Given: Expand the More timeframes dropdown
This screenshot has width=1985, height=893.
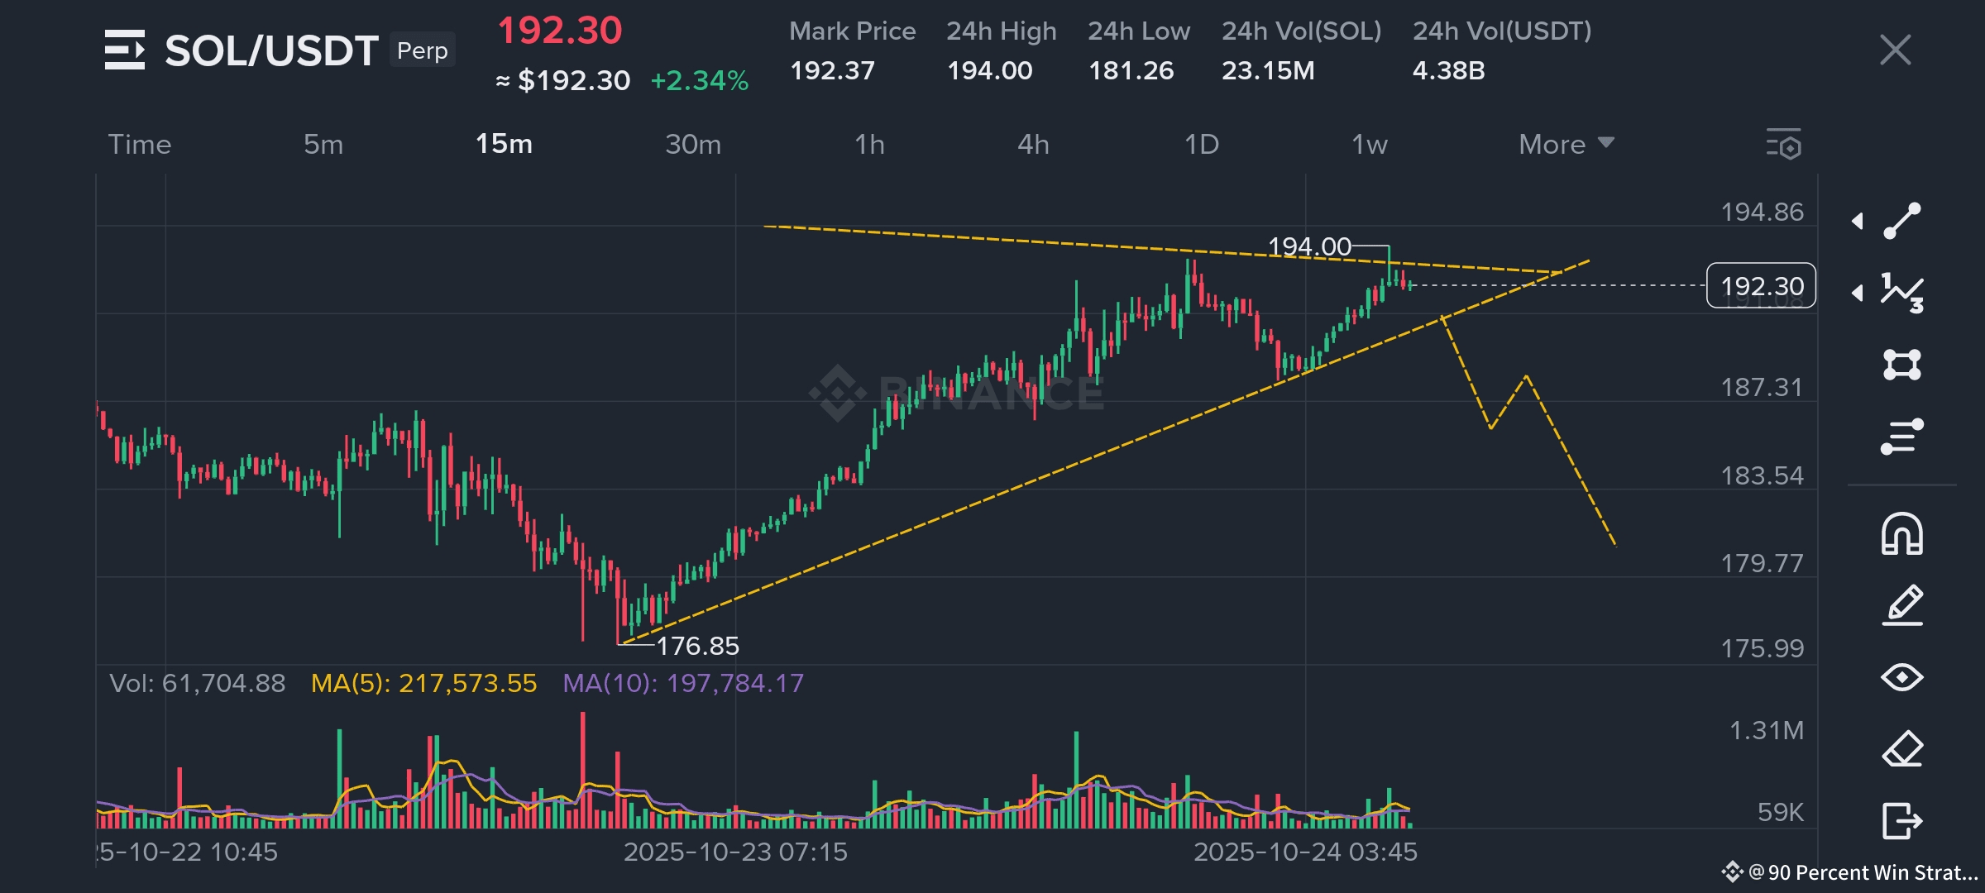Looking at the screenshot, I should click(1566, 144).
